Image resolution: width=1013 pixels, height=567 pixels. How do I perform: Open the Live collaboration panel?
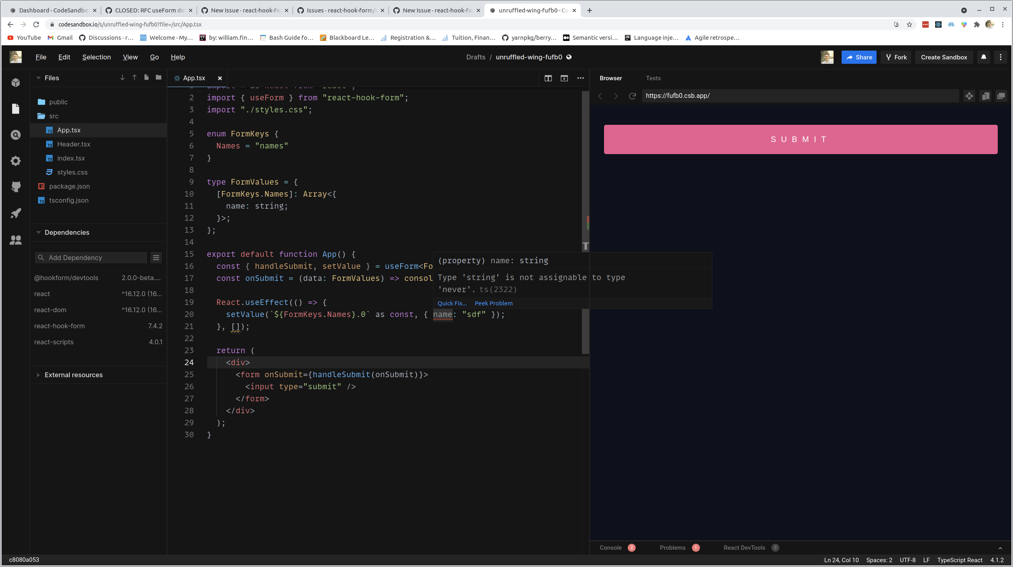coord(15,240)
